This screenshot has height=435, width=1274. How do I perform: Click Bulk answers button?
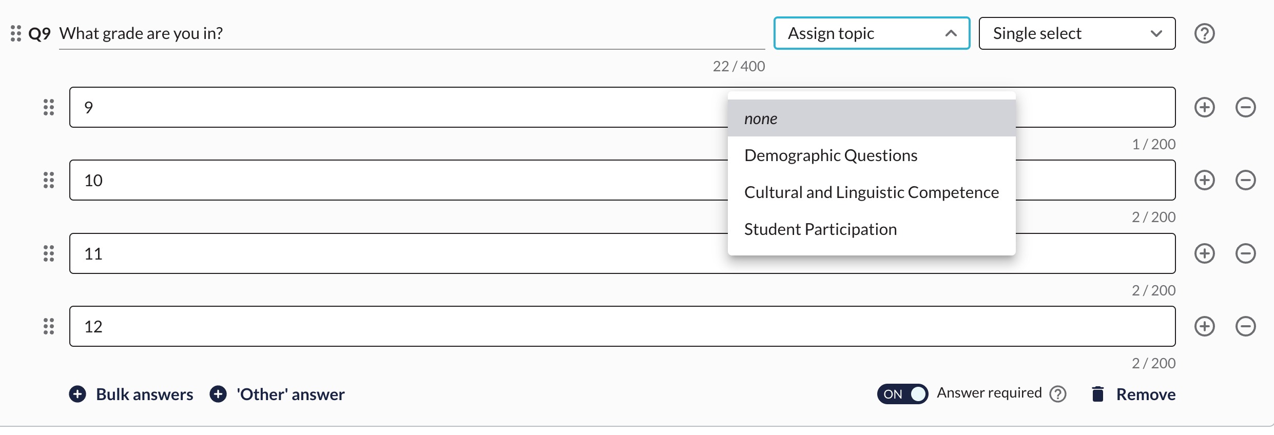tap(131, 394)
